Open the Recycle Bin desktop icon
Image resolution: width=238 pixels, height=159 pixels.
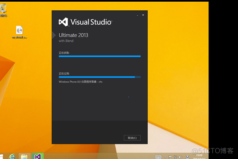point(3,10)
